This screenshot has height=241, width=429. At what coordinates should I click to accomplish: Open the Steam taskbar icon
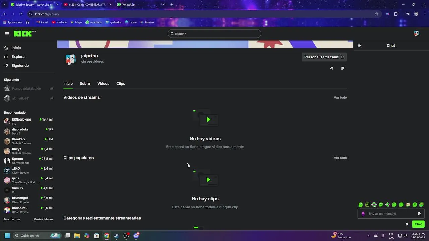116,236
